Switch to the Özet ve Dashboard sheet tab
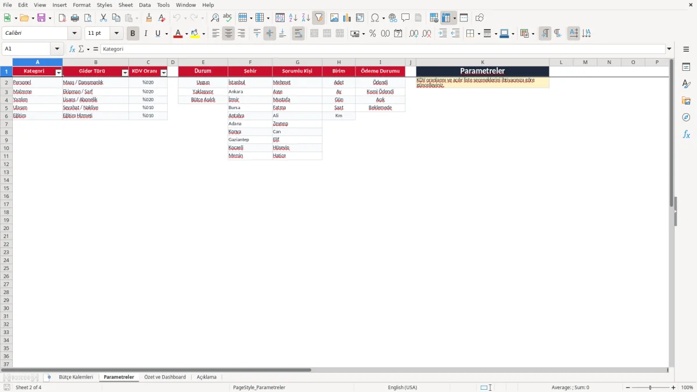Screen dimensions: 697x392 (165, 377)
